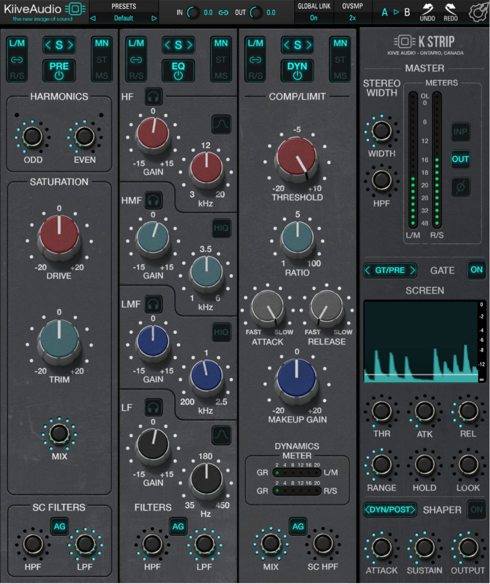Click the DYN/POST shaper position button
The image size is (490, 584).
[390, 510]
